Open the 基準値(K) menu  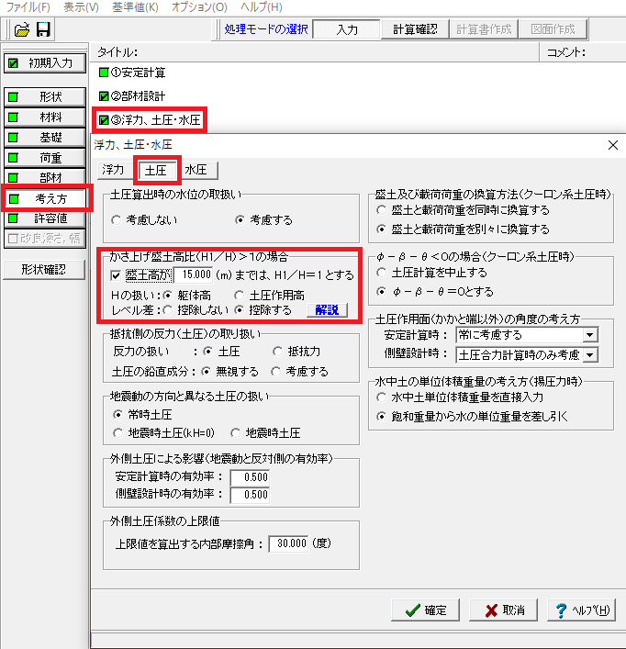click(135, 7)
